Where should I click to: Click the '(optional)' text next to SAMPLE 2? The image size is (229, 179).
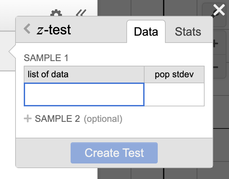pyautogui.click(x=103, y=119)
